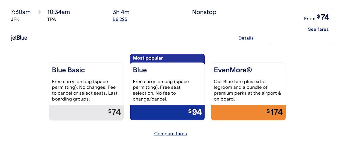Click the EvenMore fare description text
The image size is (339, 142).
(247, 90)
